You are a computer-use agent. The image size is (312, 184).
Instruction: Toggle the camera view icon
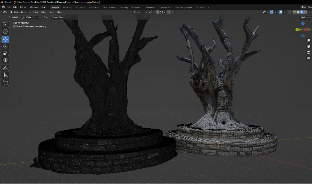tap(308, 52)
